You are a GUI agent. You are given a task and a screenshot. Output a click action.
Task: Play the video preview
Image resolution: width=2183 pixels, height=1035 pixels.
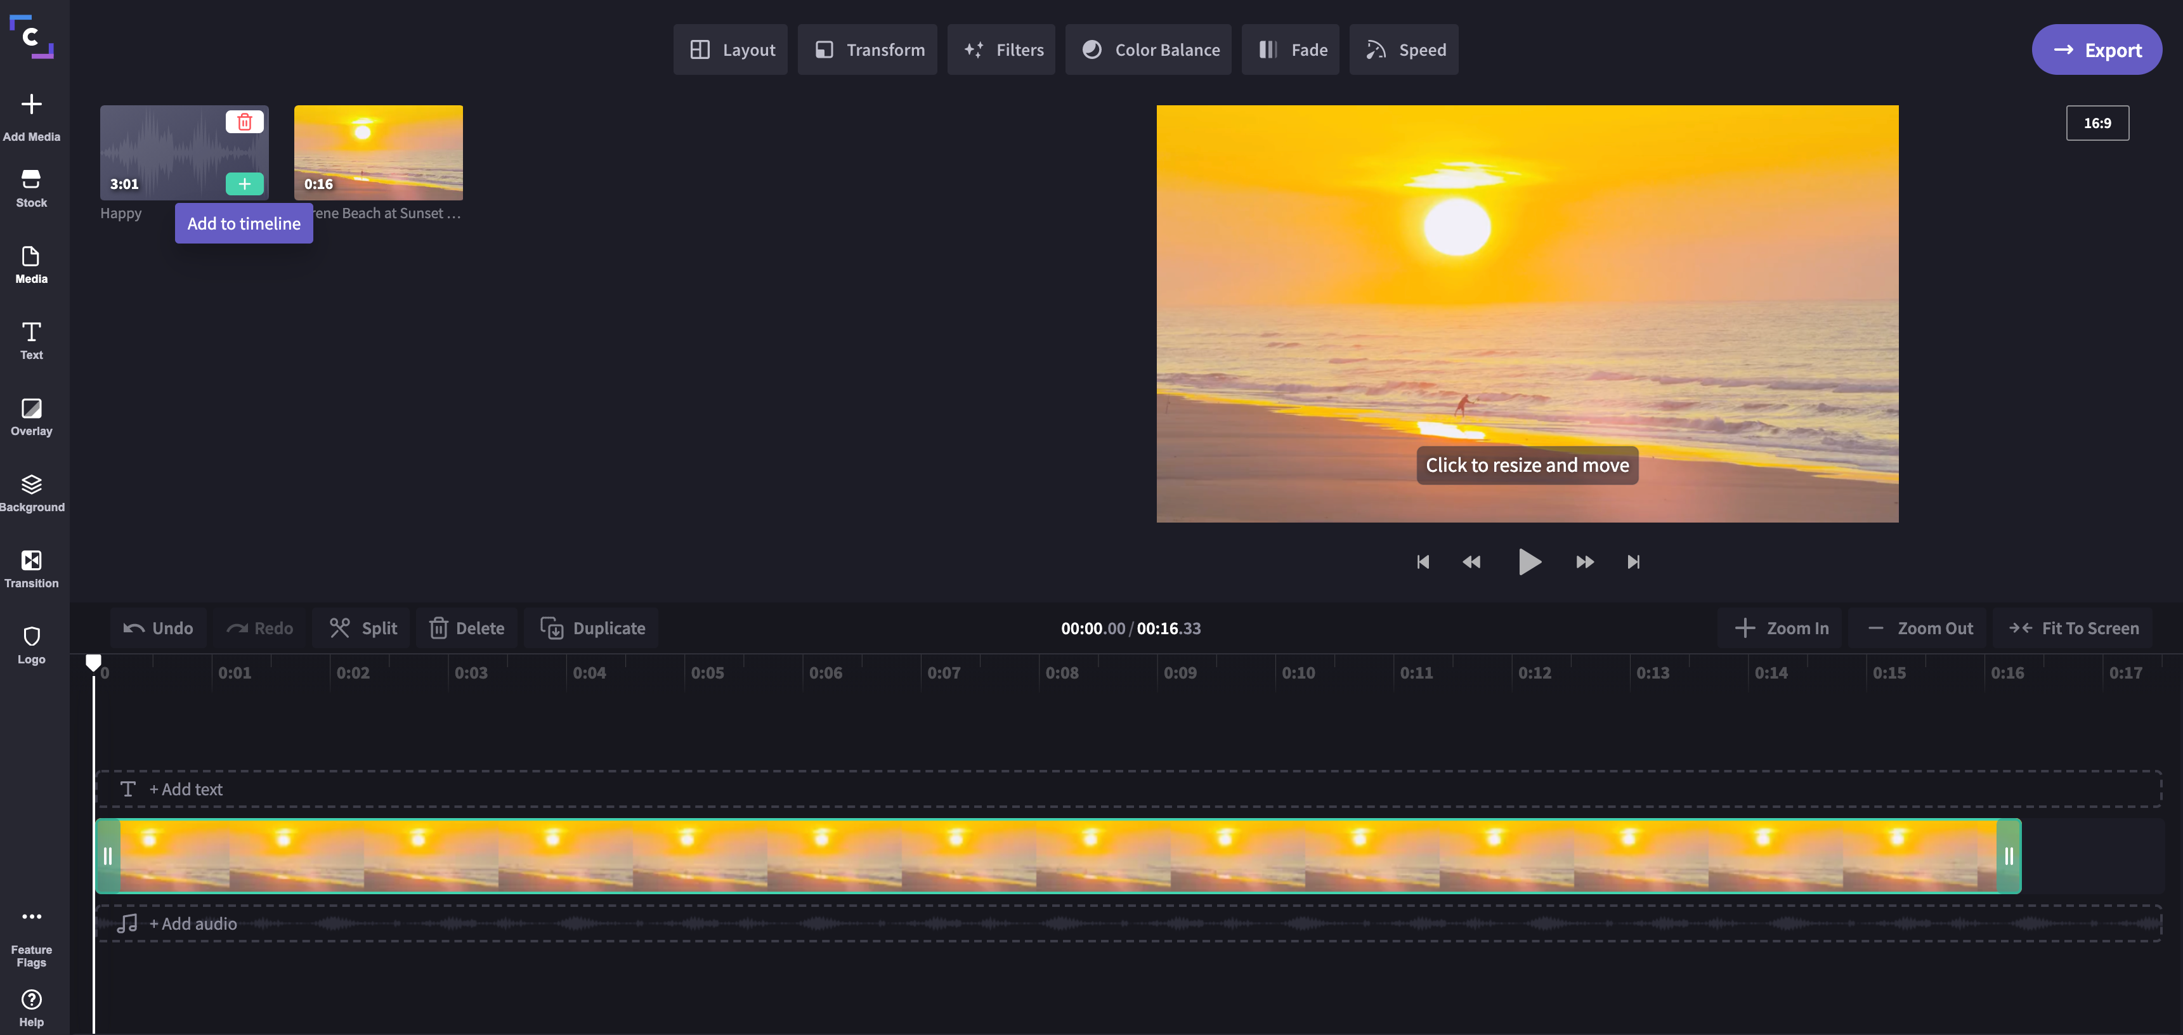[x=1528, y=562]
